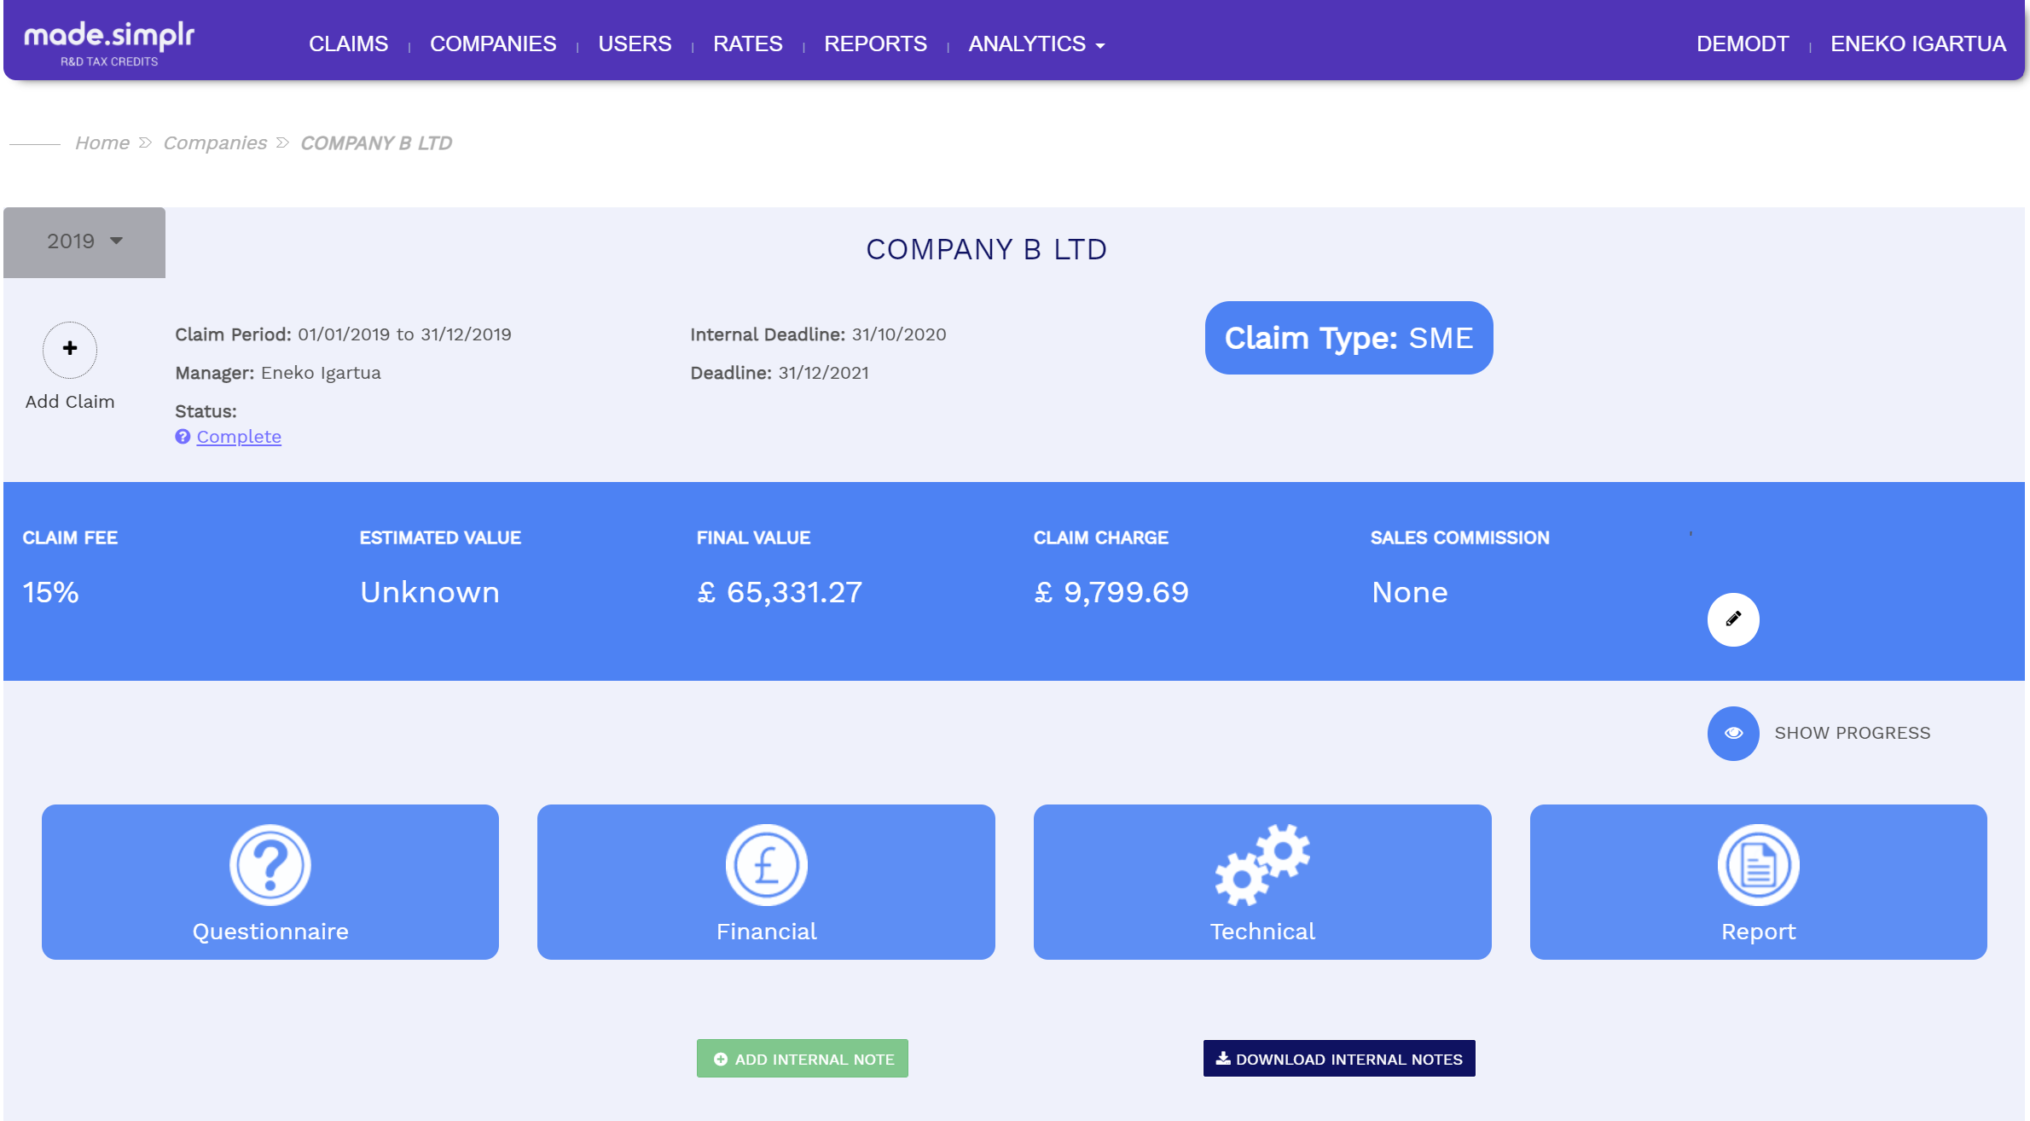
Task: Open the Reports section
Action: tap(874, 44)
